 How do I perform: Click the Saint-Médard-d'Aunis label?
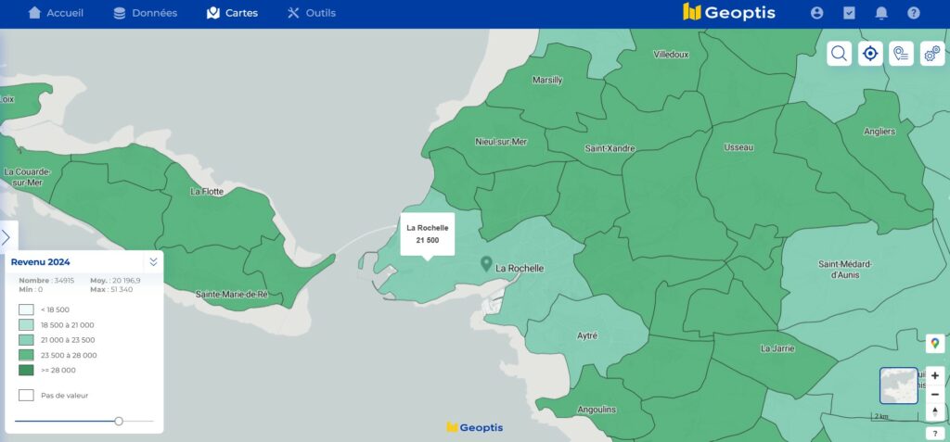[844, 270]
